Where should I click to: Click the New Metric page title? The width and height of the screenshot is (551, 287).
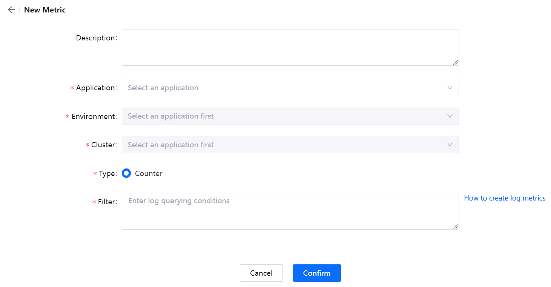coord(45,9)
